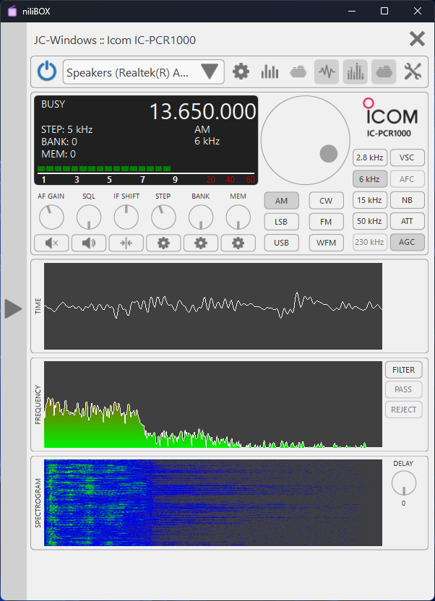Image resolution: width=435 pixels, height=601 pixels.
Task: Choose the 50 kHz filter bandwidth
Action: 370,221
